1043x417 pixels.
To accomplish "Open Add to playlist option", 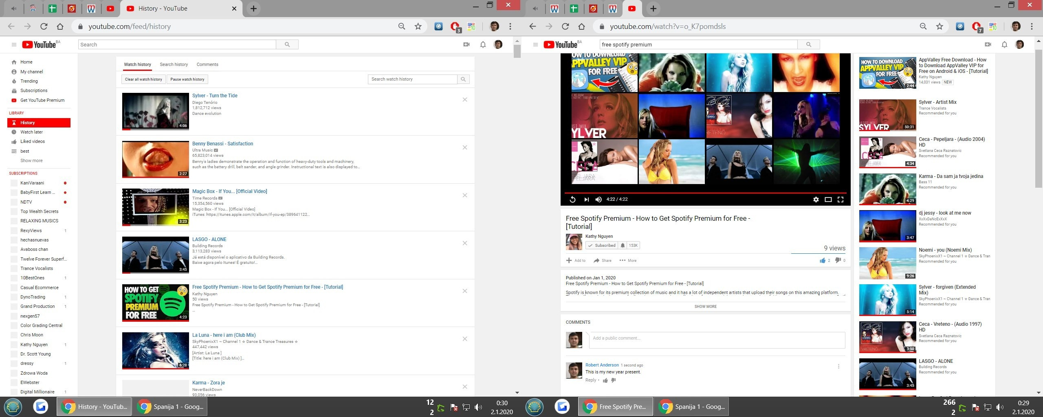I will coord(576,261).
